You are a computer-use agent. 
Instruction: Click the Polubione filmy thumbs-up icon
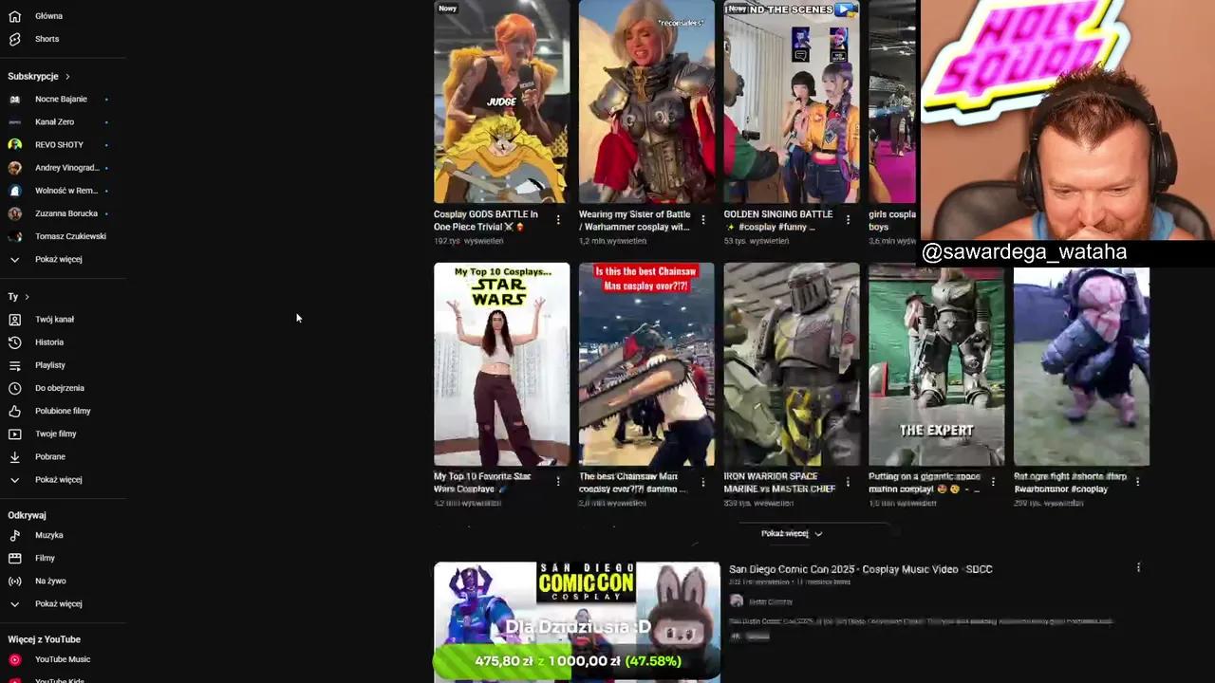[x=14, y=411]
